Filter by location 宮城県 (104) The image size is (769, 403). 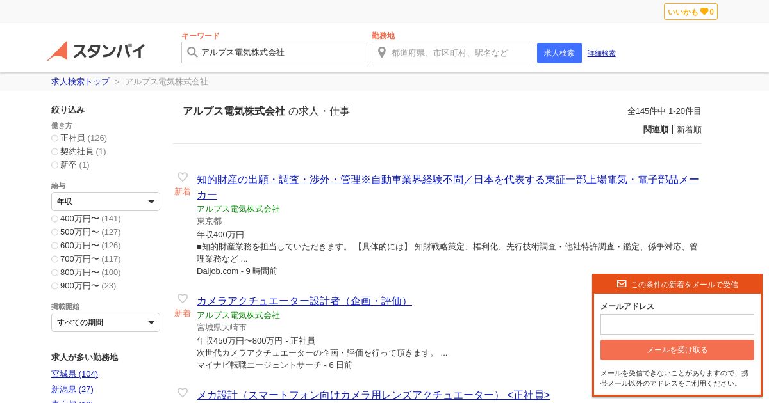coord(74,374)
